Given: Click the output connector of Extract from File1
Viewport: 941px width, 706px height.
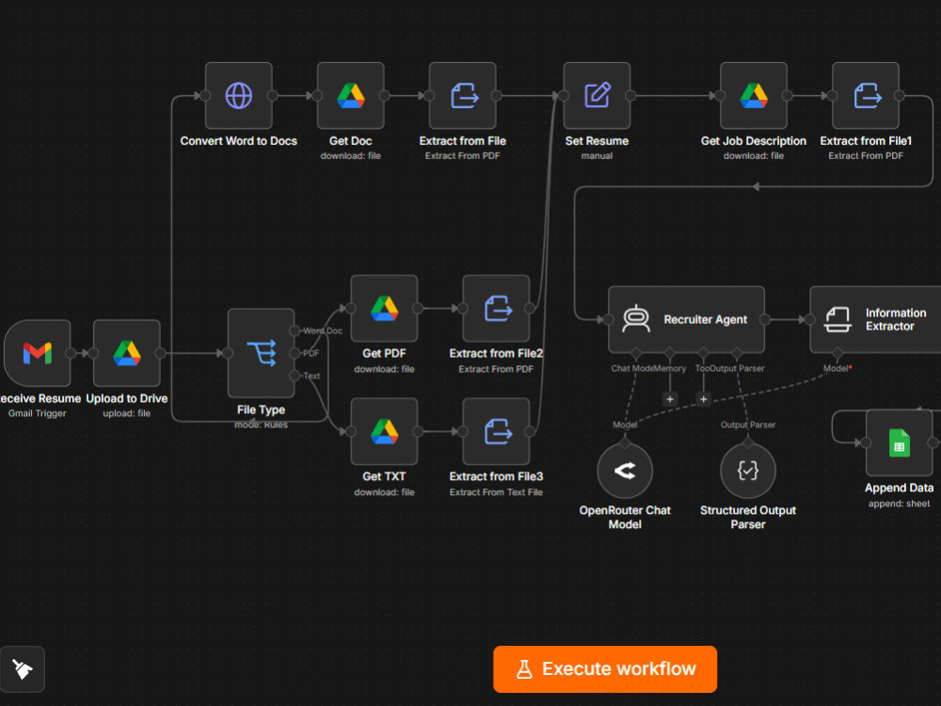Looking at the screenshot, I should 900,95.
